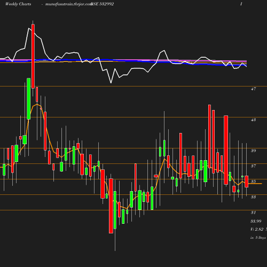
Task: Click the last red candlestick on the chart
Action: click(247, 182)
